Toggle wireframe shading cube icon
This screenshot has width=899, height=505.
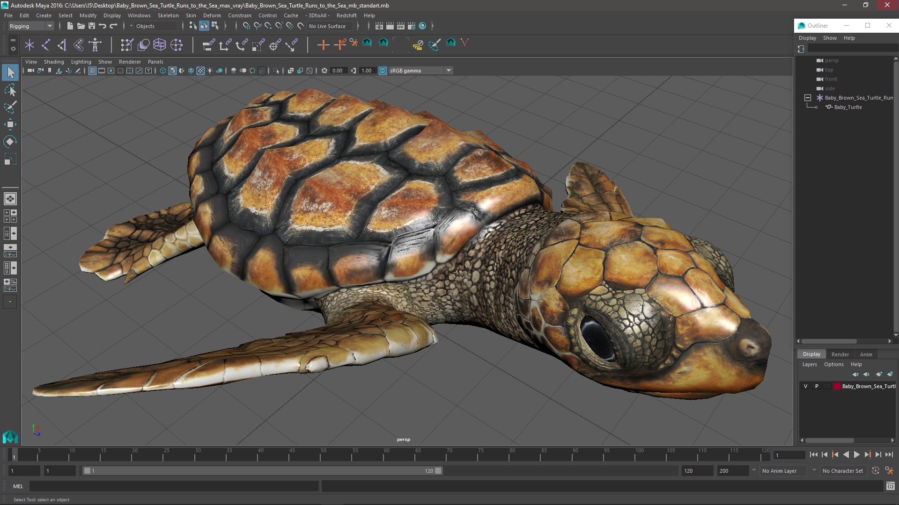coord(163,71)
